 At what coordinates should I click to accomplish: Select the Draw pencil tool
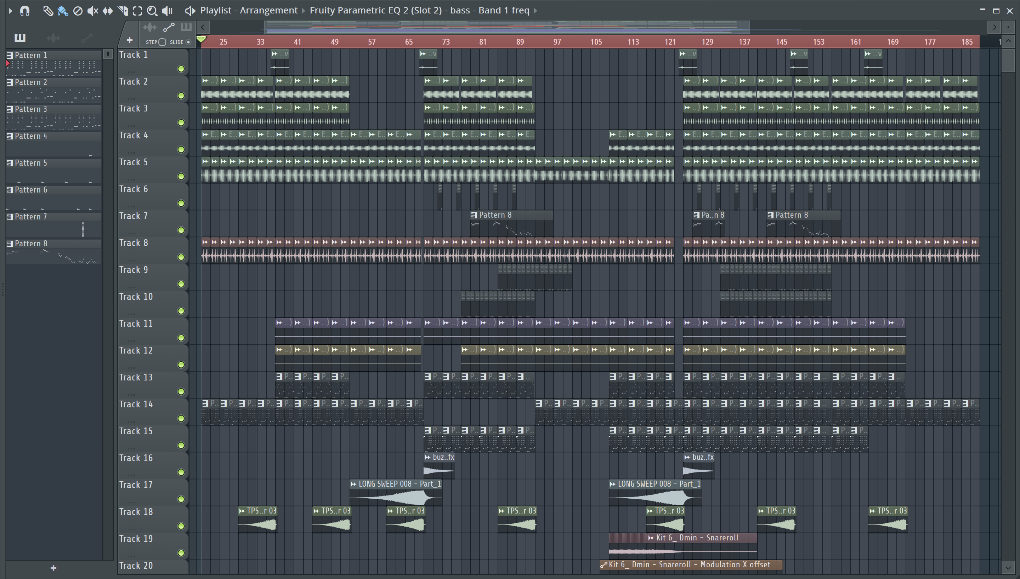coord(48,11)
